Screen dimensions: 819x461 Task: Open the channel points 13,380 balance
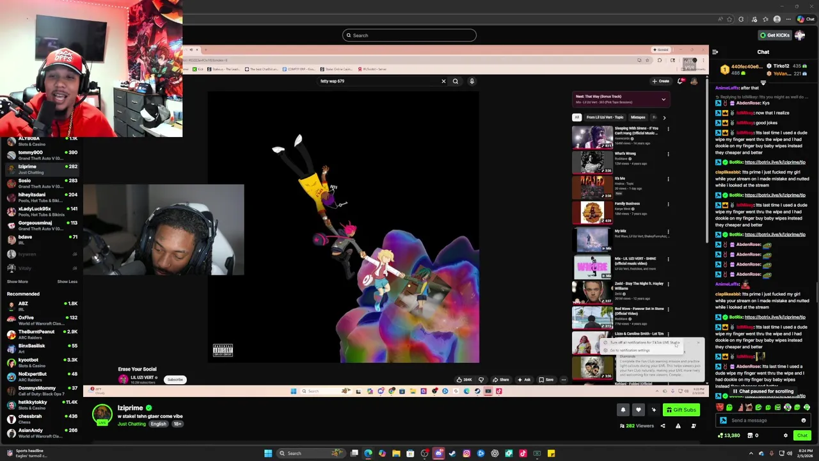pos(728,435)
